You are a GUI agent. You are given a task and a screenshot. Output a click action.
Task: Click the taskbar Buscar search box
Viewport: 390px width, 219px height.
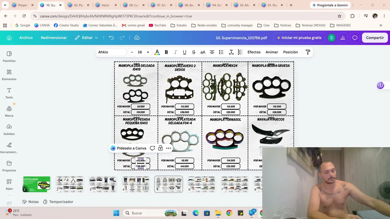(151, 213)
